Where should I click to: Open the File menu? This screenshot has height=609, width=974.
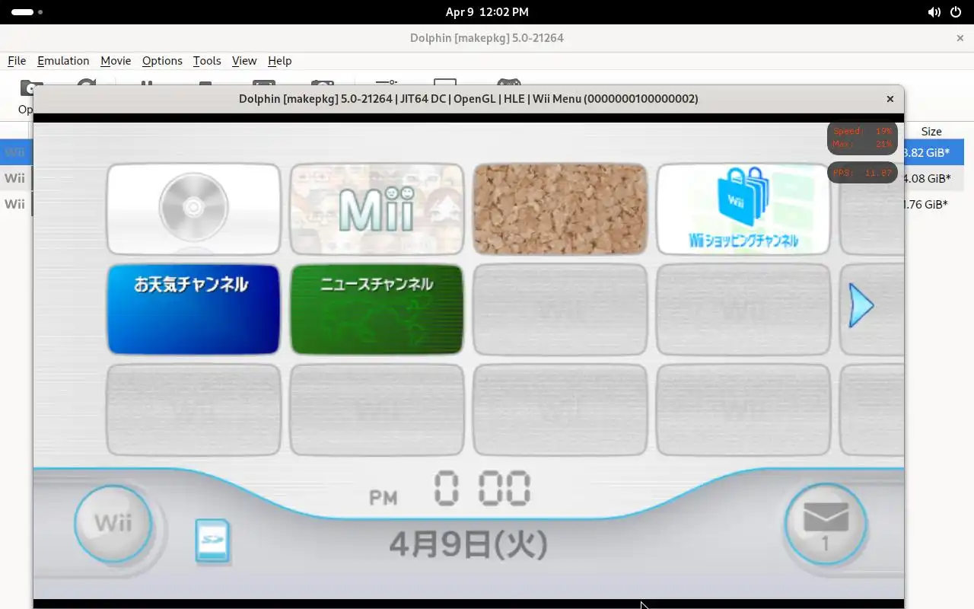coord(17,61)
